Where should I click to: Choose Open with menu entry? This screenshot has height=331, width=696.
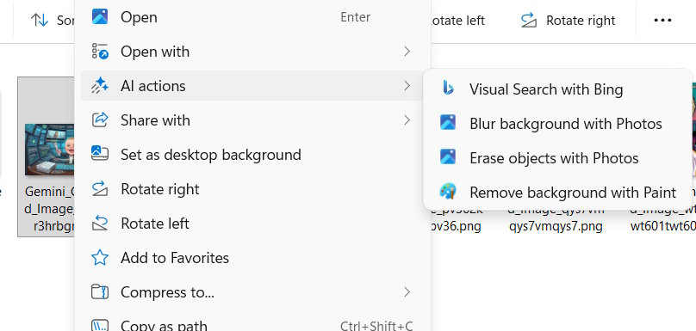tap(252, 52)
